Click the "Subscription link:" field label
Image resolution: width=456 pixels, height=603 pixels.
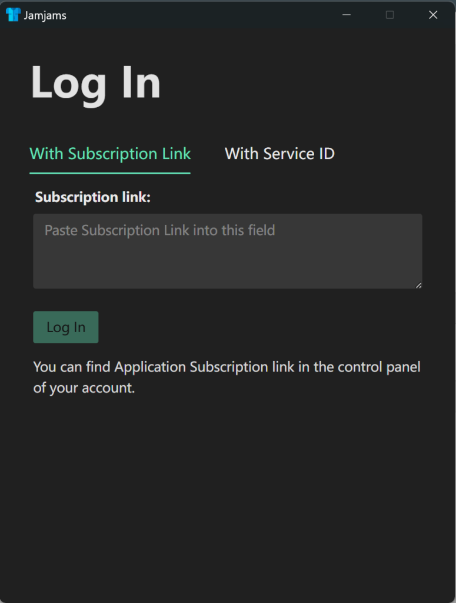[93, 197]
